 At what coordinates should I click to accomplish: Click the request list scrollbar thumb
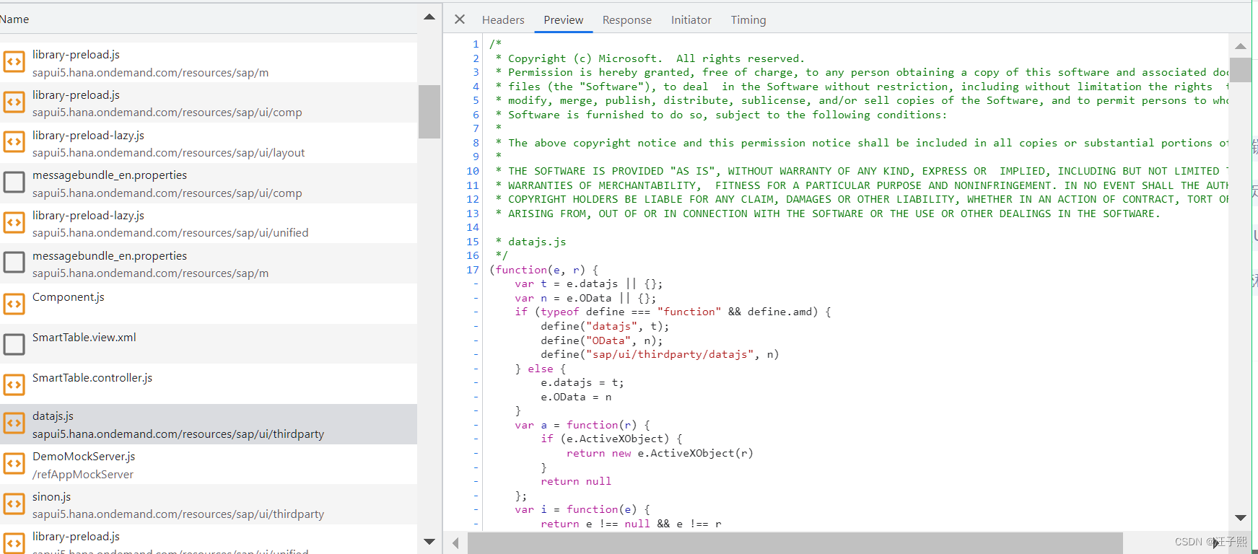click(x=429, y=111)
